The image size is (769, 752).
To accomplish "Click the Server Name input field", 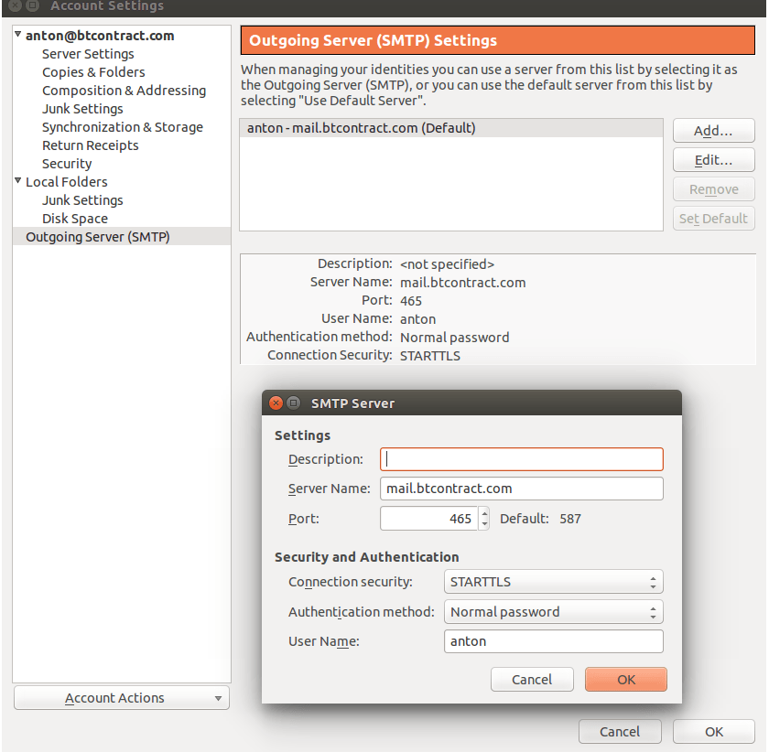I will pyautogui.click(x=522, y=489).
